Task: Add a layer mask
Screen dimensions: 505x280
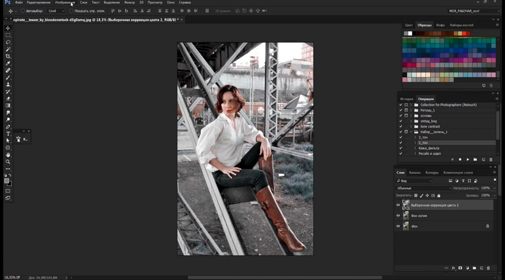Action: click(460, 268)
